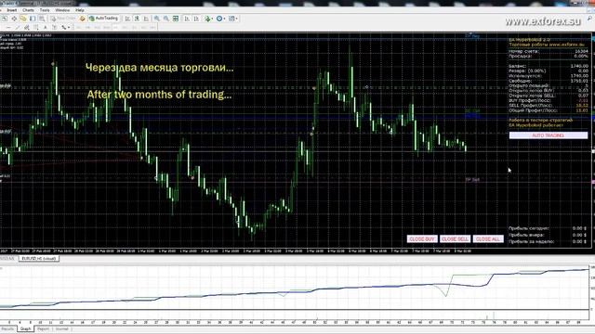Switch to the tester Results tab
Image resolution: width=595 pixels, height=334 pixels.
pos(7,329)
